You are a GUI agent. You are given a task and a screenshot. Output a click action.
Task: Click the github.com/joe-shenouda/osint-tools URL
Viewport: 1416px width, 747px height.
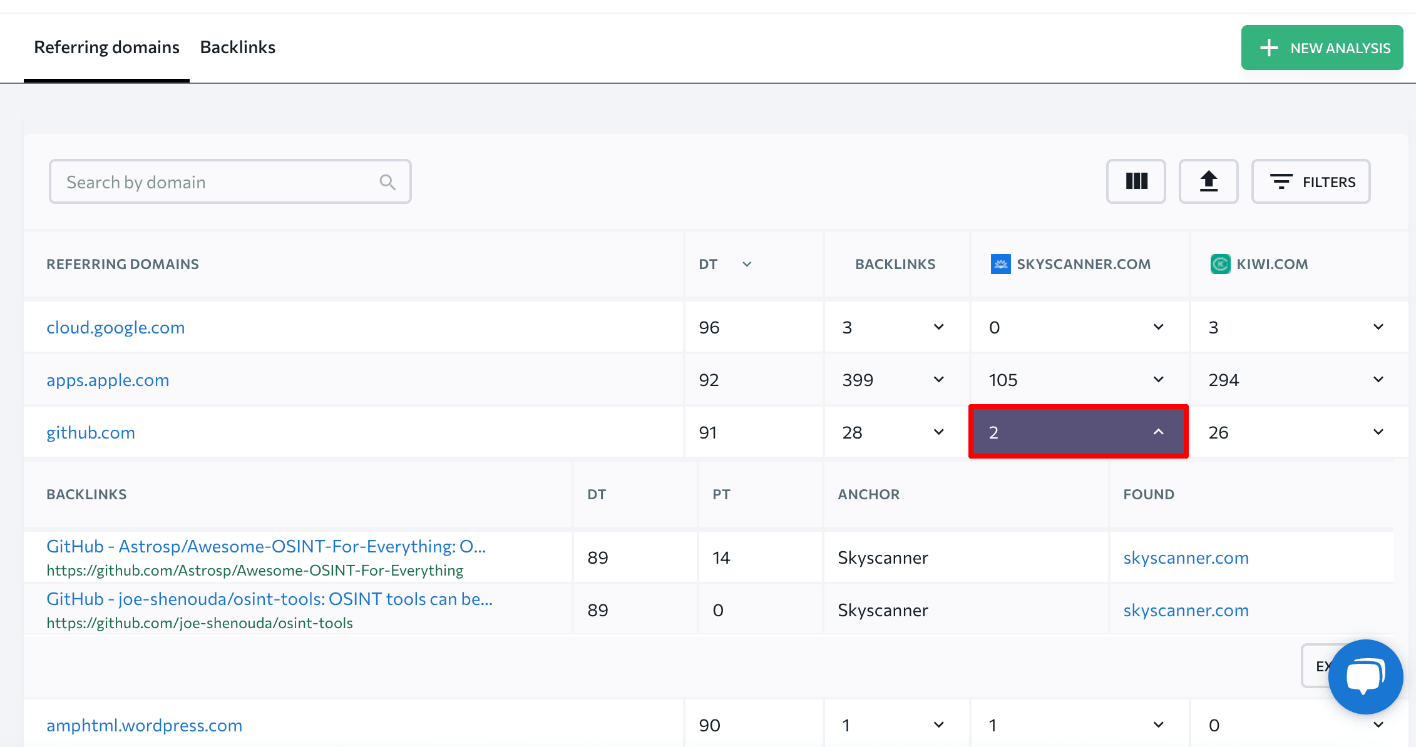click(x=200, y=623)
